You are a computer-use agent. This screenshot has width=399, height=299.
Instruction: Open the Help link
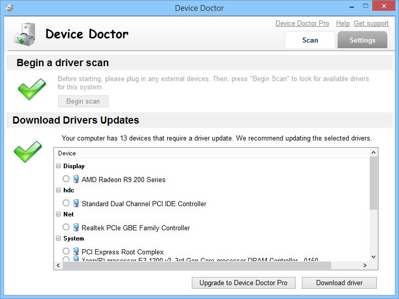pos(343,24)
